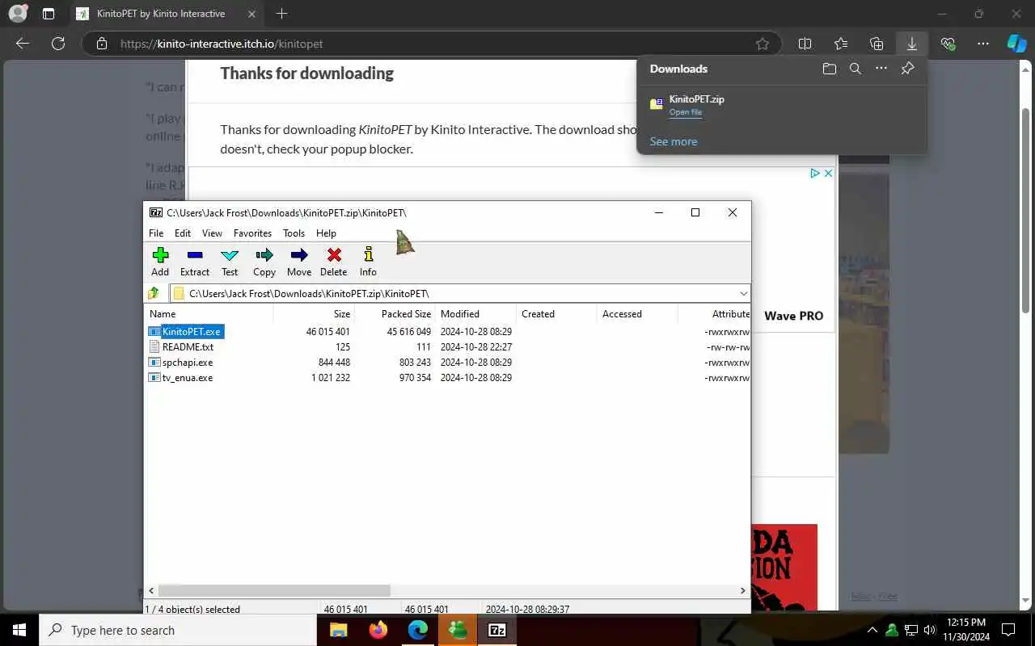1035x646 pixels.
Task: Open the Windows Start menu
Action: [19, 630]
